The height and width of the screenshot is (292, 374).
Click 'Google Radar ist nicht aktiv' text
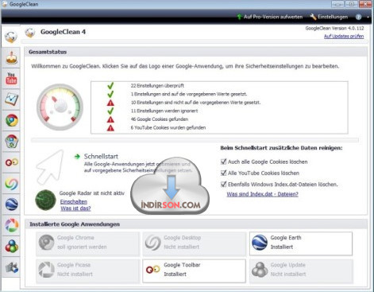(91, 193)
